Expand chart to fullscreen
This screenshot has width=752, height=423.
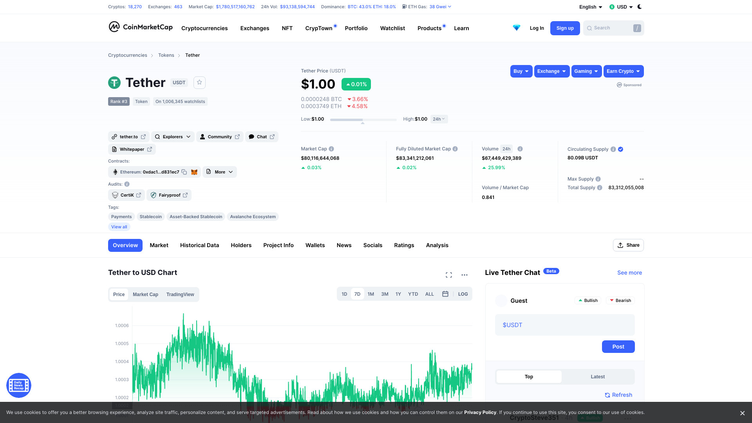[449, 275]
